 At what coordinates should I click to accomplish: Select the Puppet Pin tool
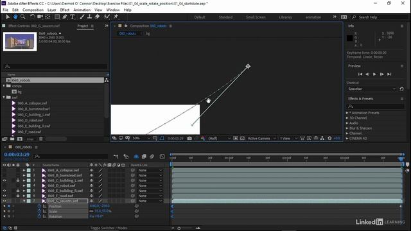point(116,17)
